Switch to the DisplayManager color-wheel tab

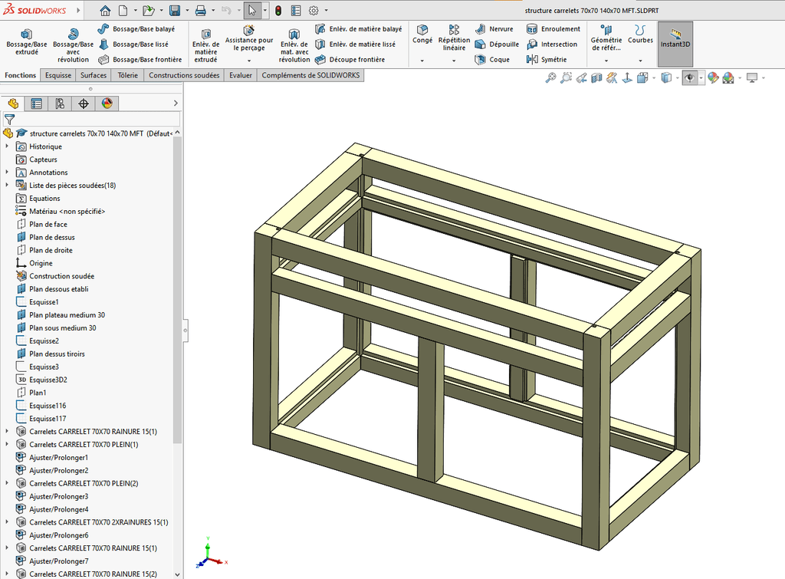(107, 104)
